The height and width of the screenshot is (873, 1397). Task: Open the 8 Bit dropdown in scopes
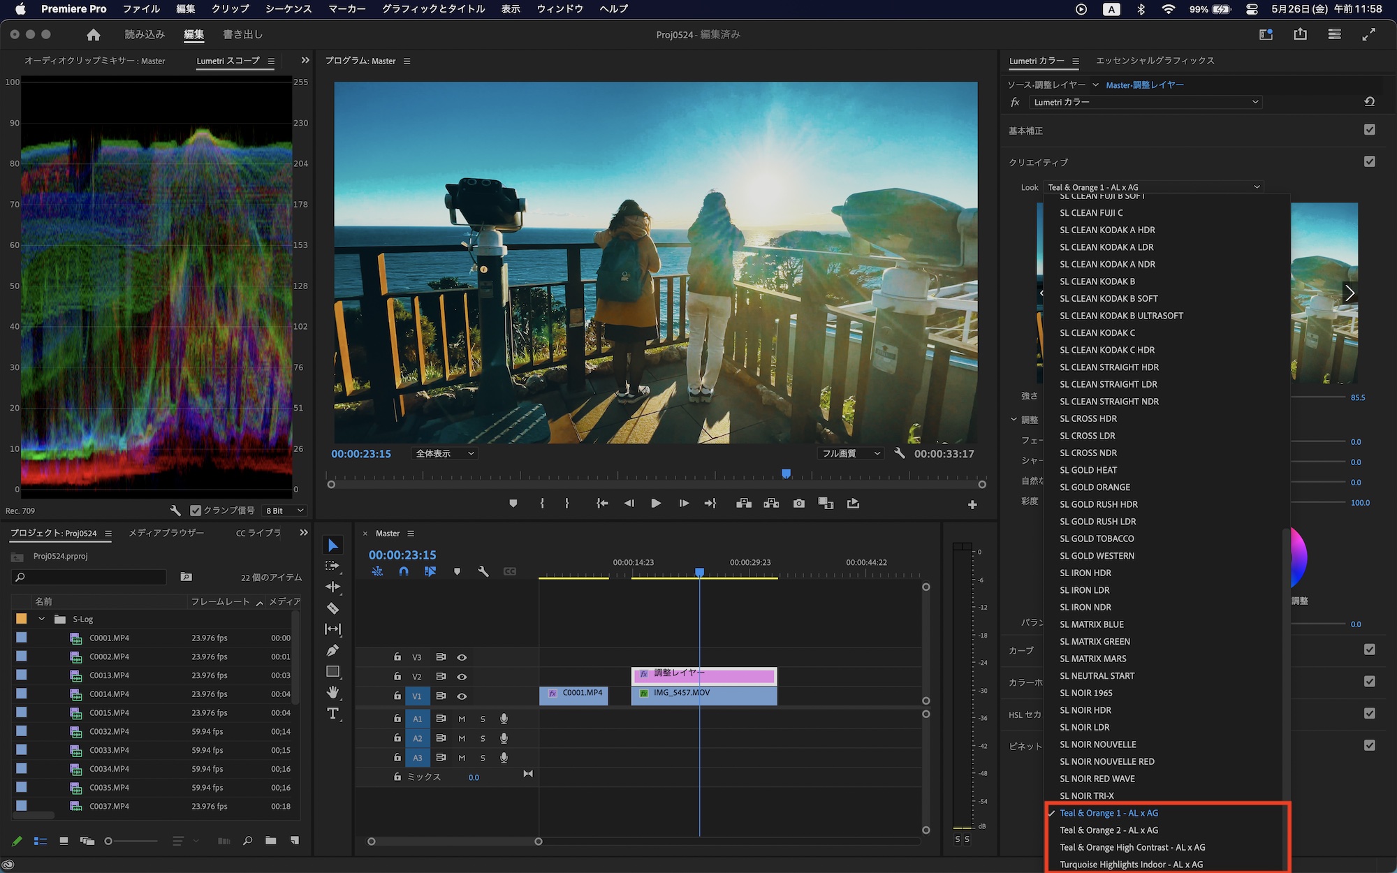pos(285,511)
